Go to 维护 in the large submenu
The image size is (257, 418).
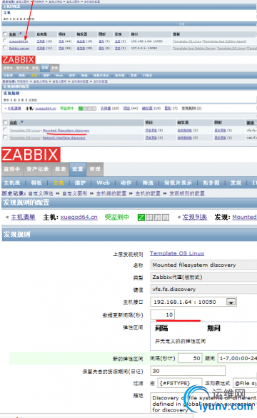click(80, 183)
